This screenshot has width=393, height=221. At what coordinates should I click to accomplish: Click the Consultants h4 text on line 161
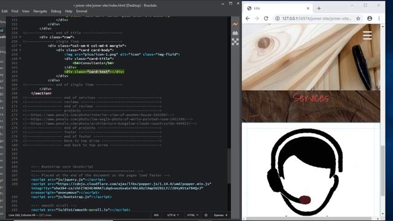(93, 63)
